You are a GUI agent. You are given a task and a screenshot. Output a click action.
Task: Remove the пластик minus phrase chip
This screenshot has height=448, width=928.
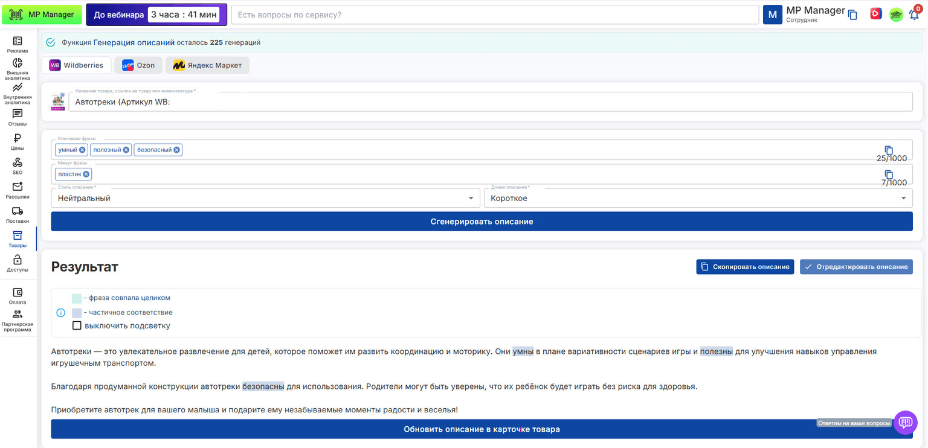pos(86,174)
